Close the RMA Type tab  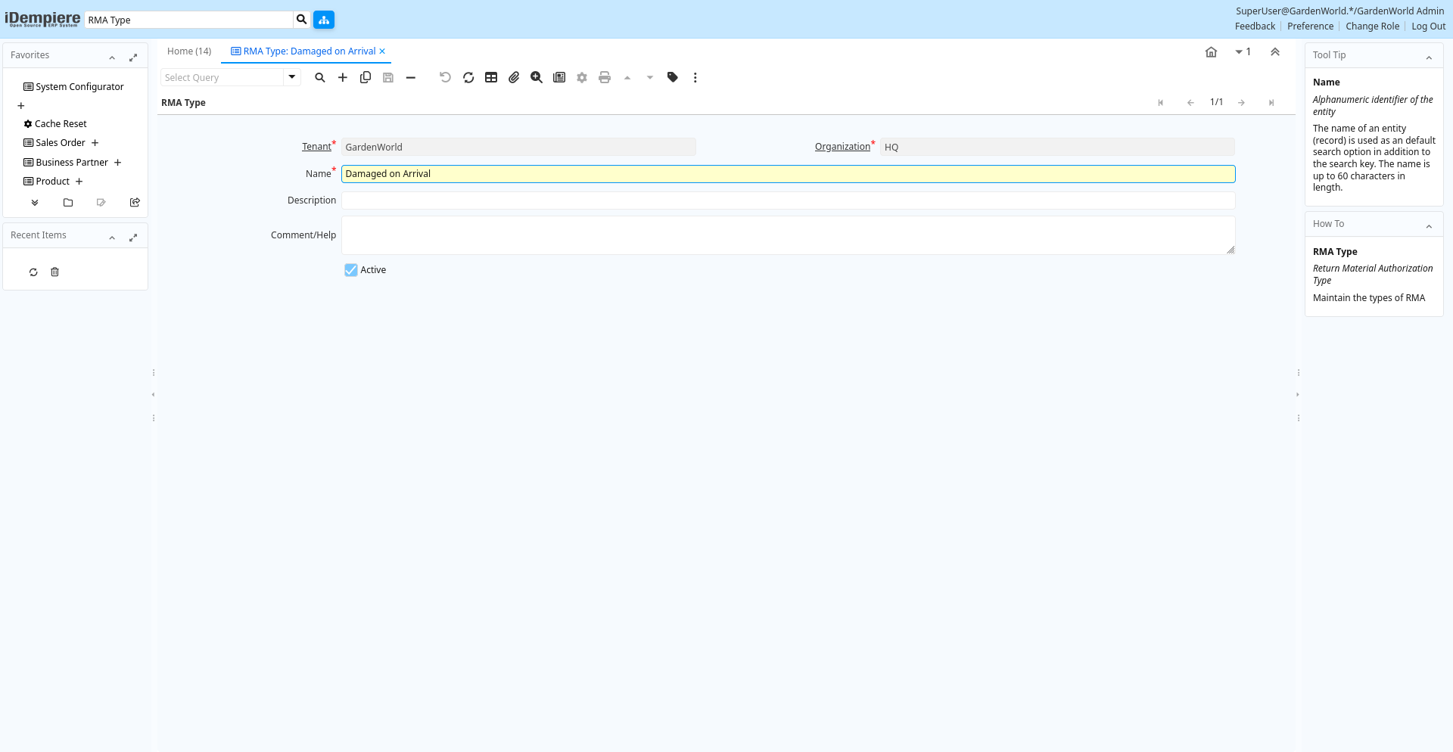click(x=382, y=51)
